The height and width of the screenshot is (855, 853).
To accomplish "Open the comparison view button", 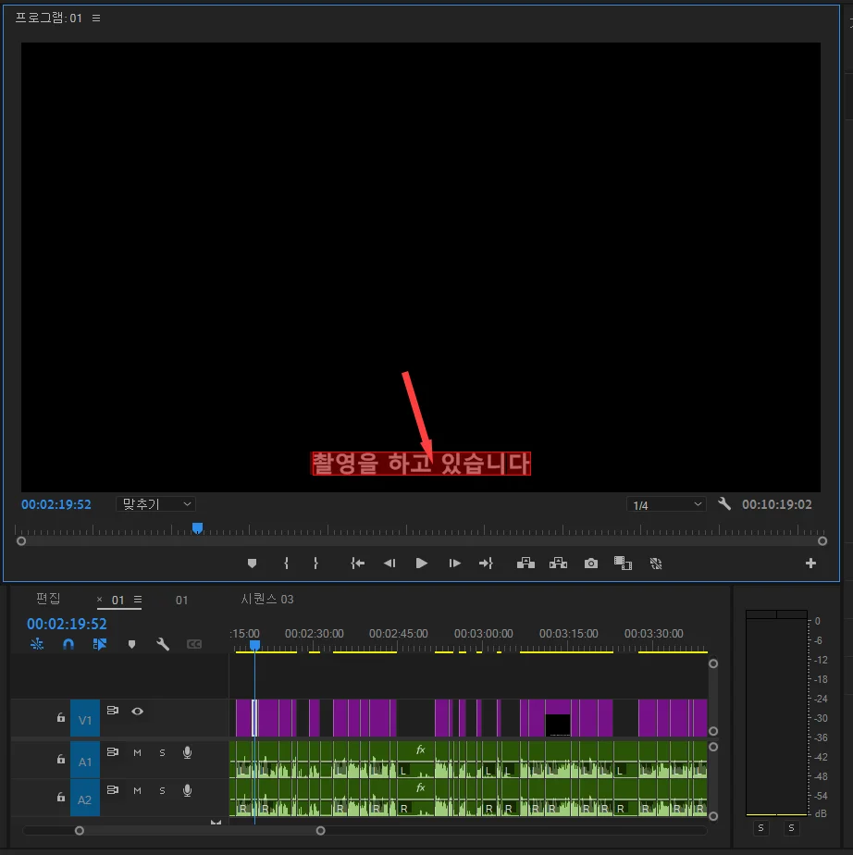I will 623,564.
